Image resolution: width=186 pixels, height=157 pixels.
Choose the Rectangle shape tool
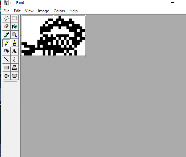pyautogui.click(x=6, y=68)
